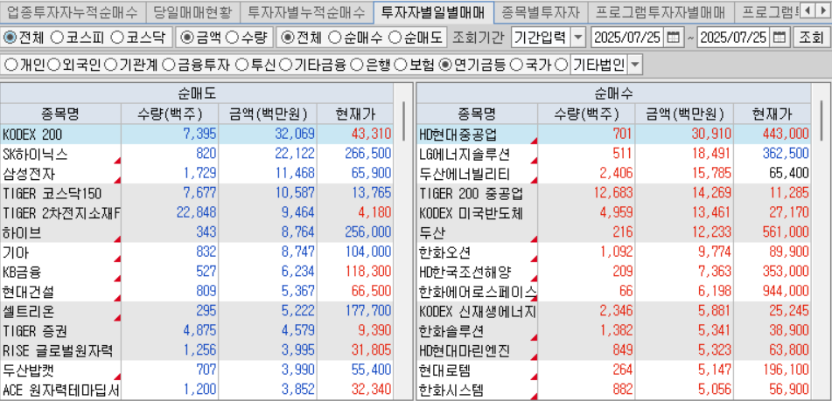The width and height of the screenshot is (832, 401).
Task: Select the HD한국조선해양 row
Action: pos(614,272)
